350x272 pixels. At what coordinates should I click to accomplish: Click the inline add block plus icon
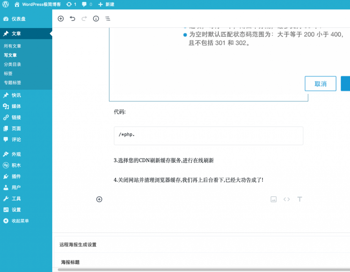pos(99,199)
